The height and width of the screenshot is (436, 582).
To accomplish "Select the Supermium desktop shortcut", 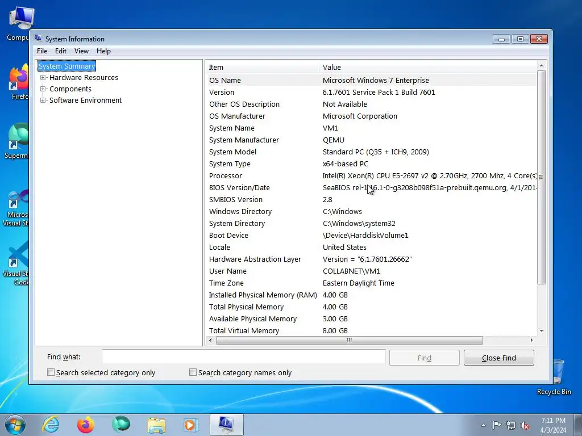I will 16,141.
